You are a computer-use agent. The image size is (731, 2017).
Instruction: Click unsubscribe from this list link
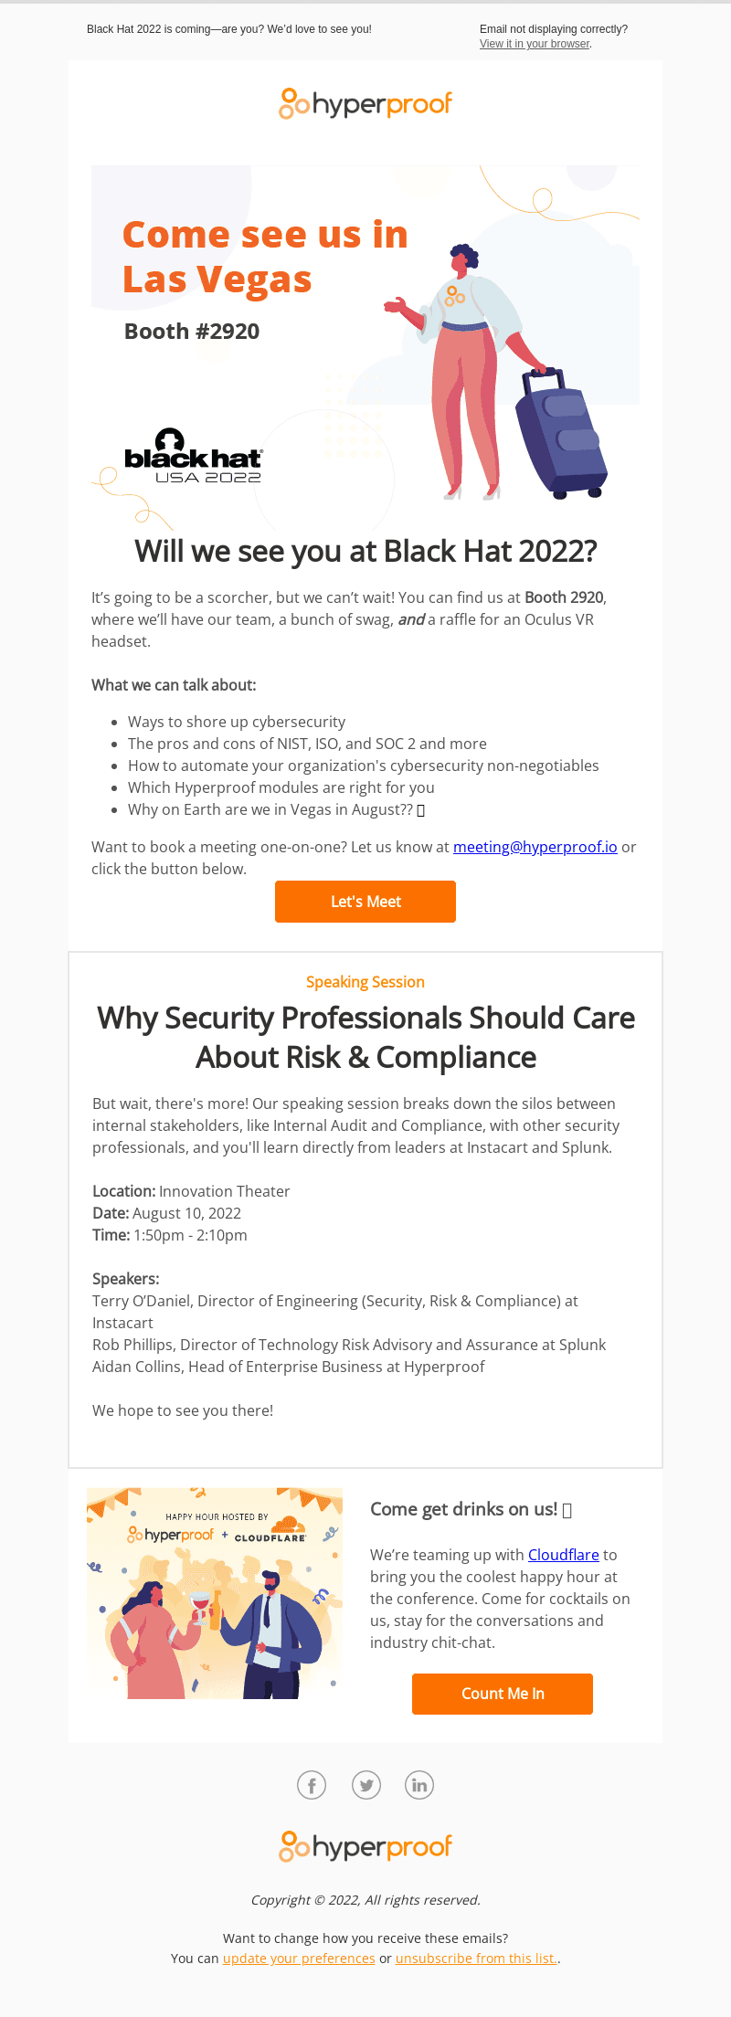click(476, 1959)
